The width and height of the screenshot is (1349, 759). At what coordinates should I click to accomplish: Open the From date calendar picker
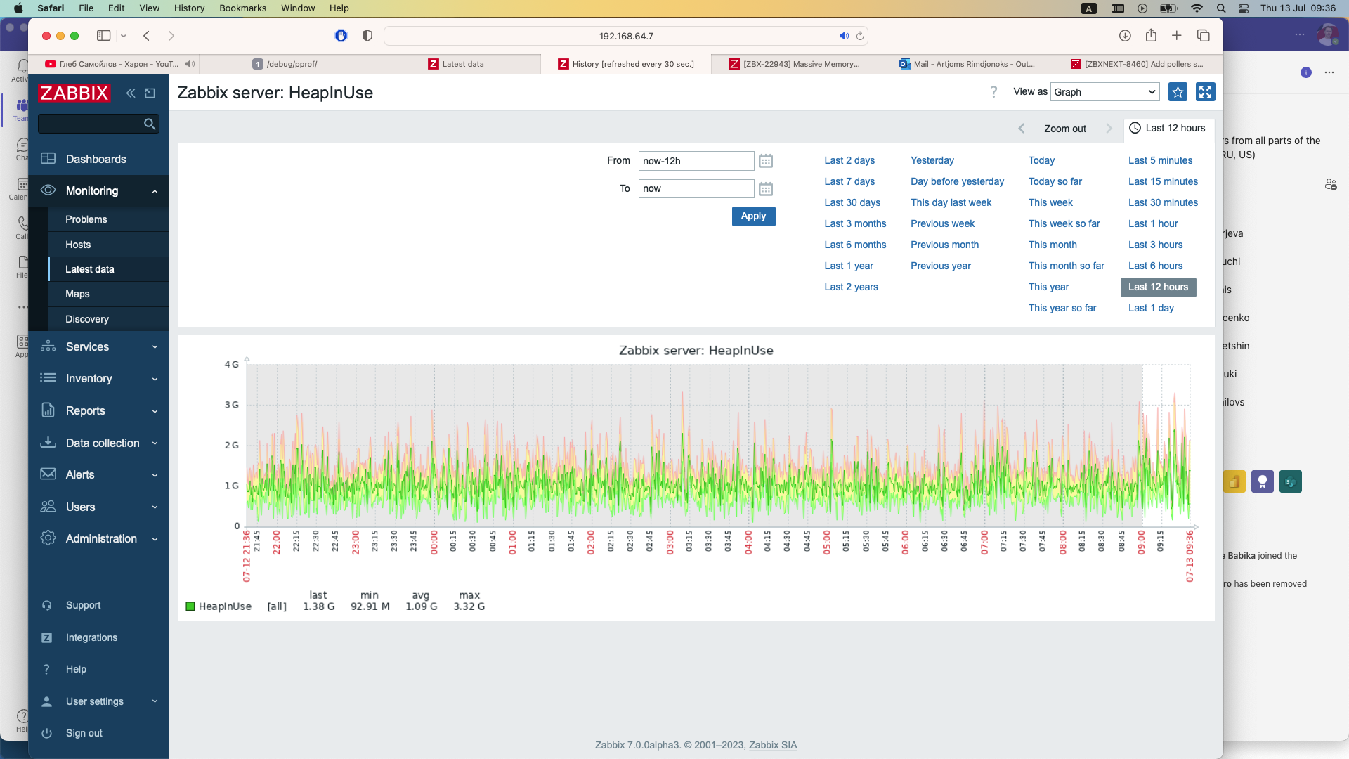point(766,161)
